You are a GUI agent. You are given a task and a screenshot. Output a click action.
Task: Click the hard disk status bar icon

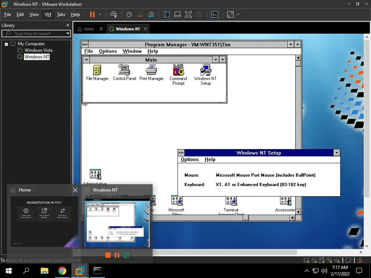tap(307, 260)
